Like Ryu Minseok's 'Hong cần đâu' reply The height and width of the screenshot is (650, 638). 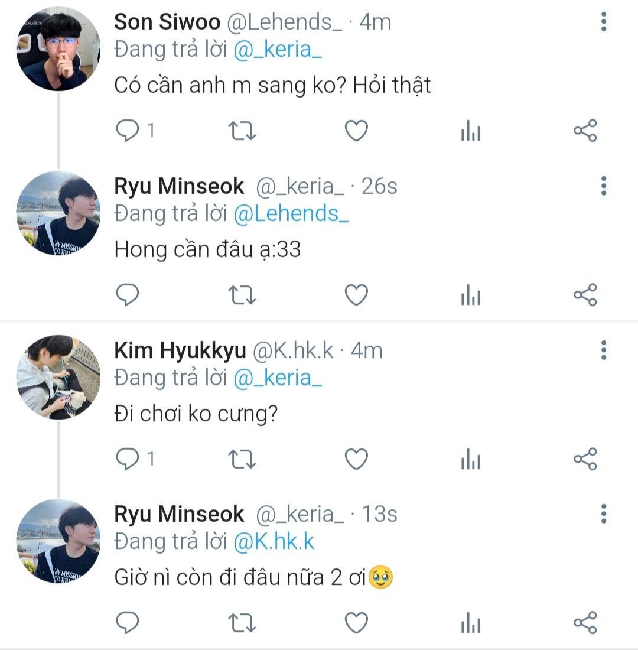pos(356,295)
